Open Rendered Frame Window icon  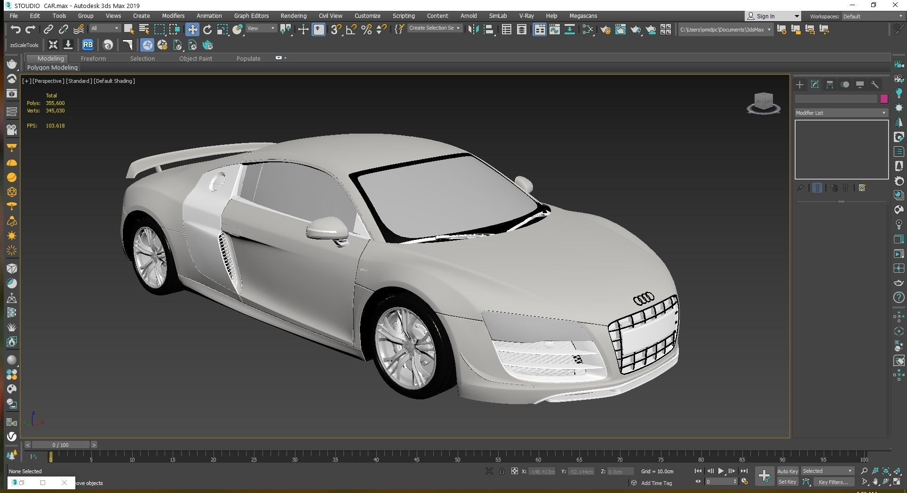621,30
